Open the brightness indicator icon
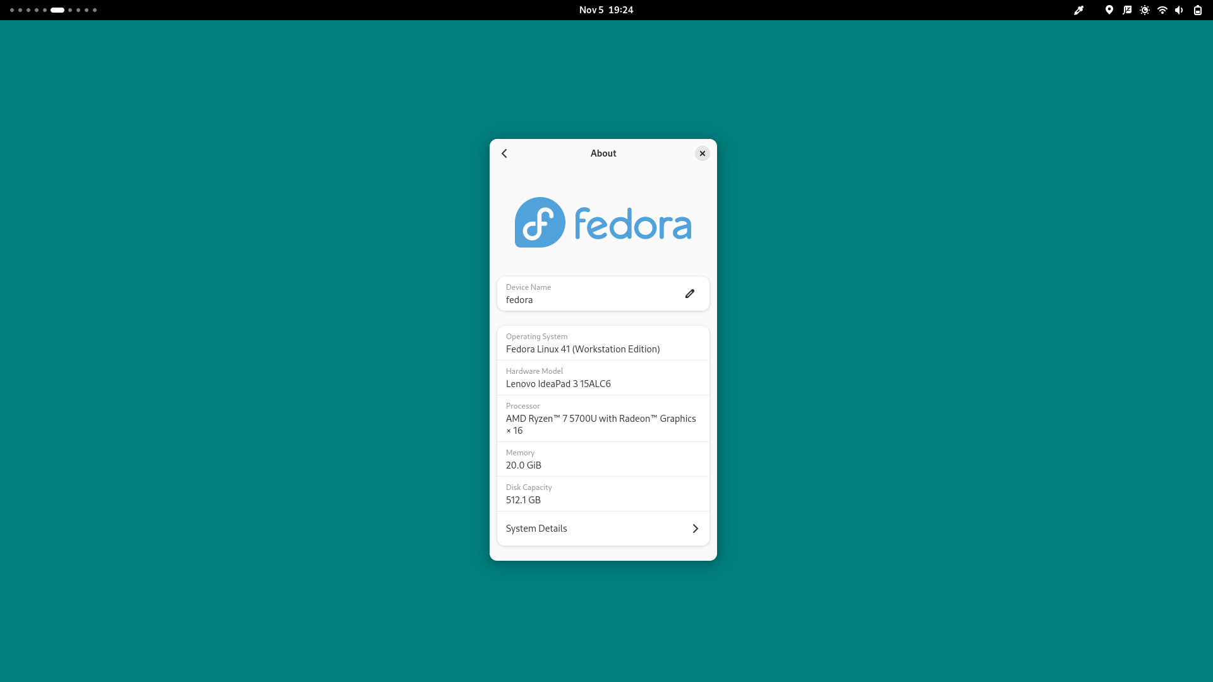The height and width of the screenshot is (682, 1213). 1145,10
